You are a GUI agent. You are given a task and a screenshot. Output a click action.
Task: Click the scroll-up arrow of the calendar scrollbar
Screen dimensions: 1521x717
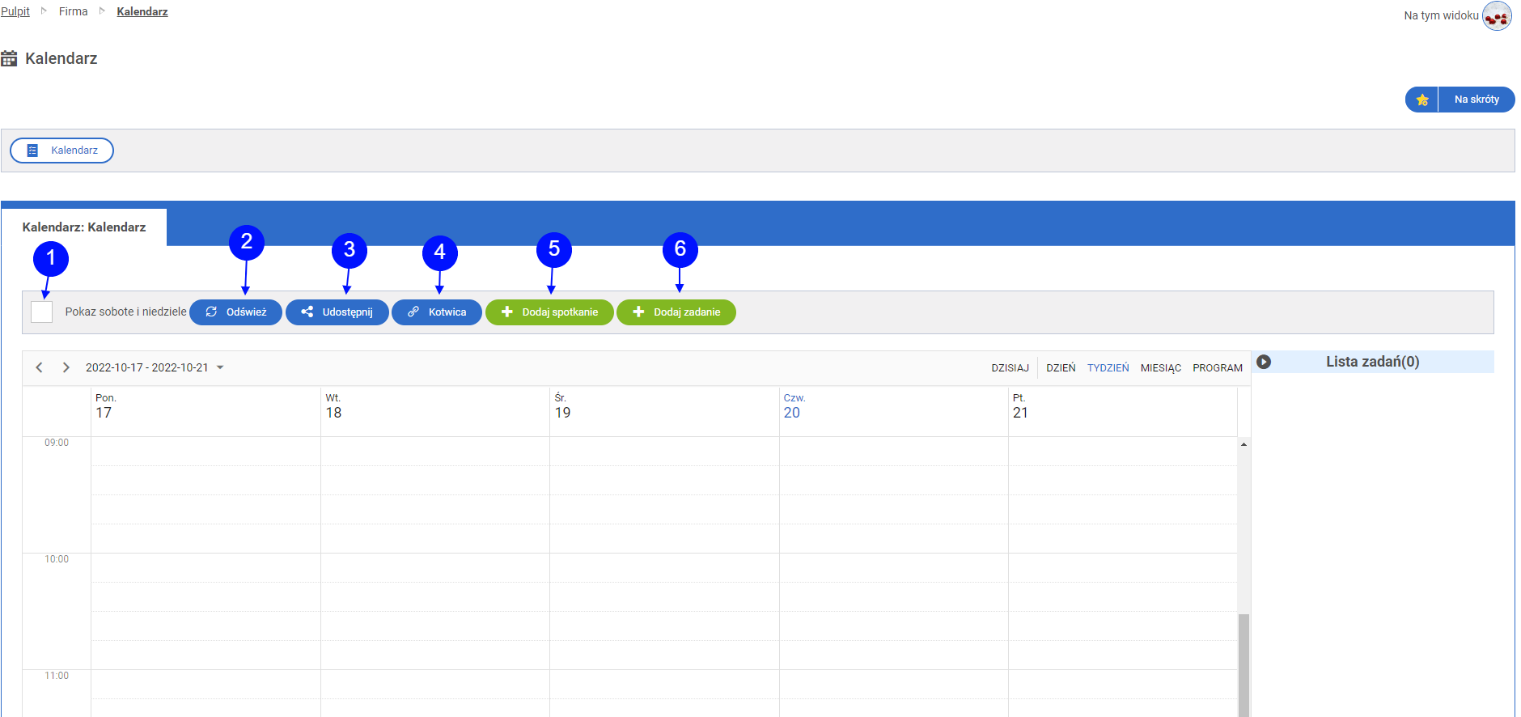[1243, 444]
